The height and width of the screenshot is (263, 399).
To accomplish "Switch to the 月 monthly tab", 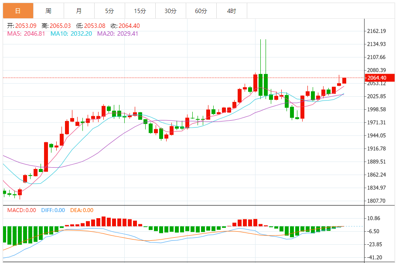I will [x=79, y=11].
